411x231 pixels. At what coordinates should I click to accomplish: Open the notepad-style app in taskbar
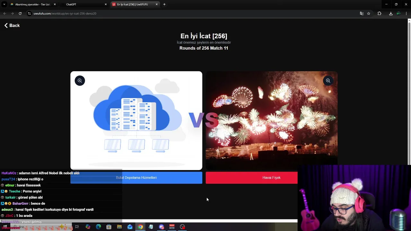pyautogui.click(x=151, y=227)
